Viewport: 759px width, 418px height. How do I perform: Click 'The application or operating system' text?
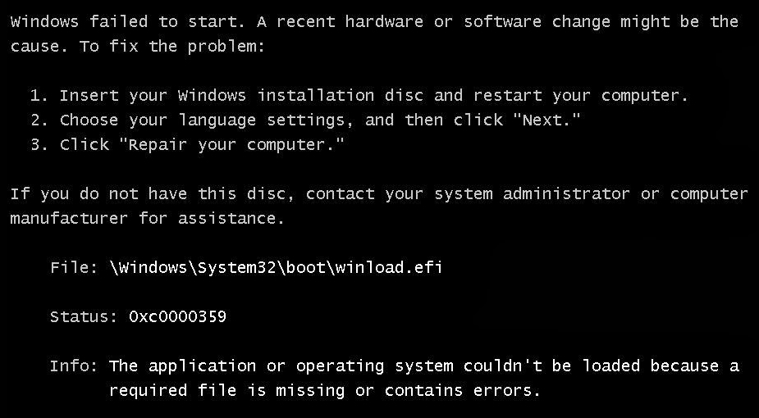281,366
